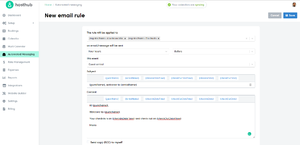This screenshot has width=300, height=145.
Task: Click the 'New email rule' heading
Action: [x=65, y=15]
